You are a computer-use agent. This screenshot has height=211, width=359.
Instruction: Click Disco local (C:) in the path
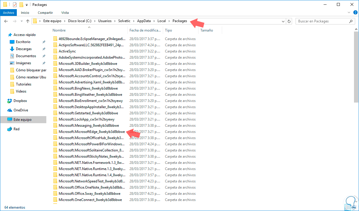[x=79, y=21]
